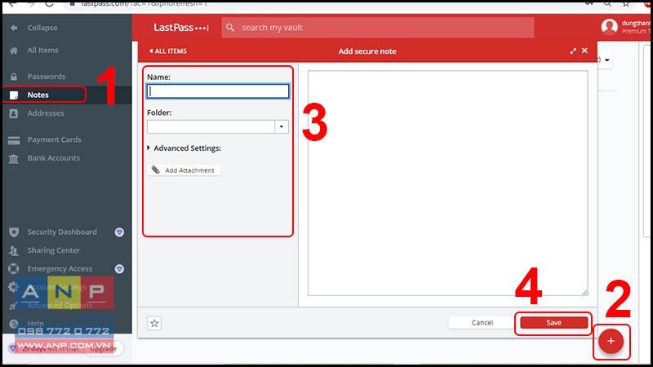Click the Payment Cards card icon
Image resolution: width=653 pixels, height=367 pixels.
tap(14, 140)
